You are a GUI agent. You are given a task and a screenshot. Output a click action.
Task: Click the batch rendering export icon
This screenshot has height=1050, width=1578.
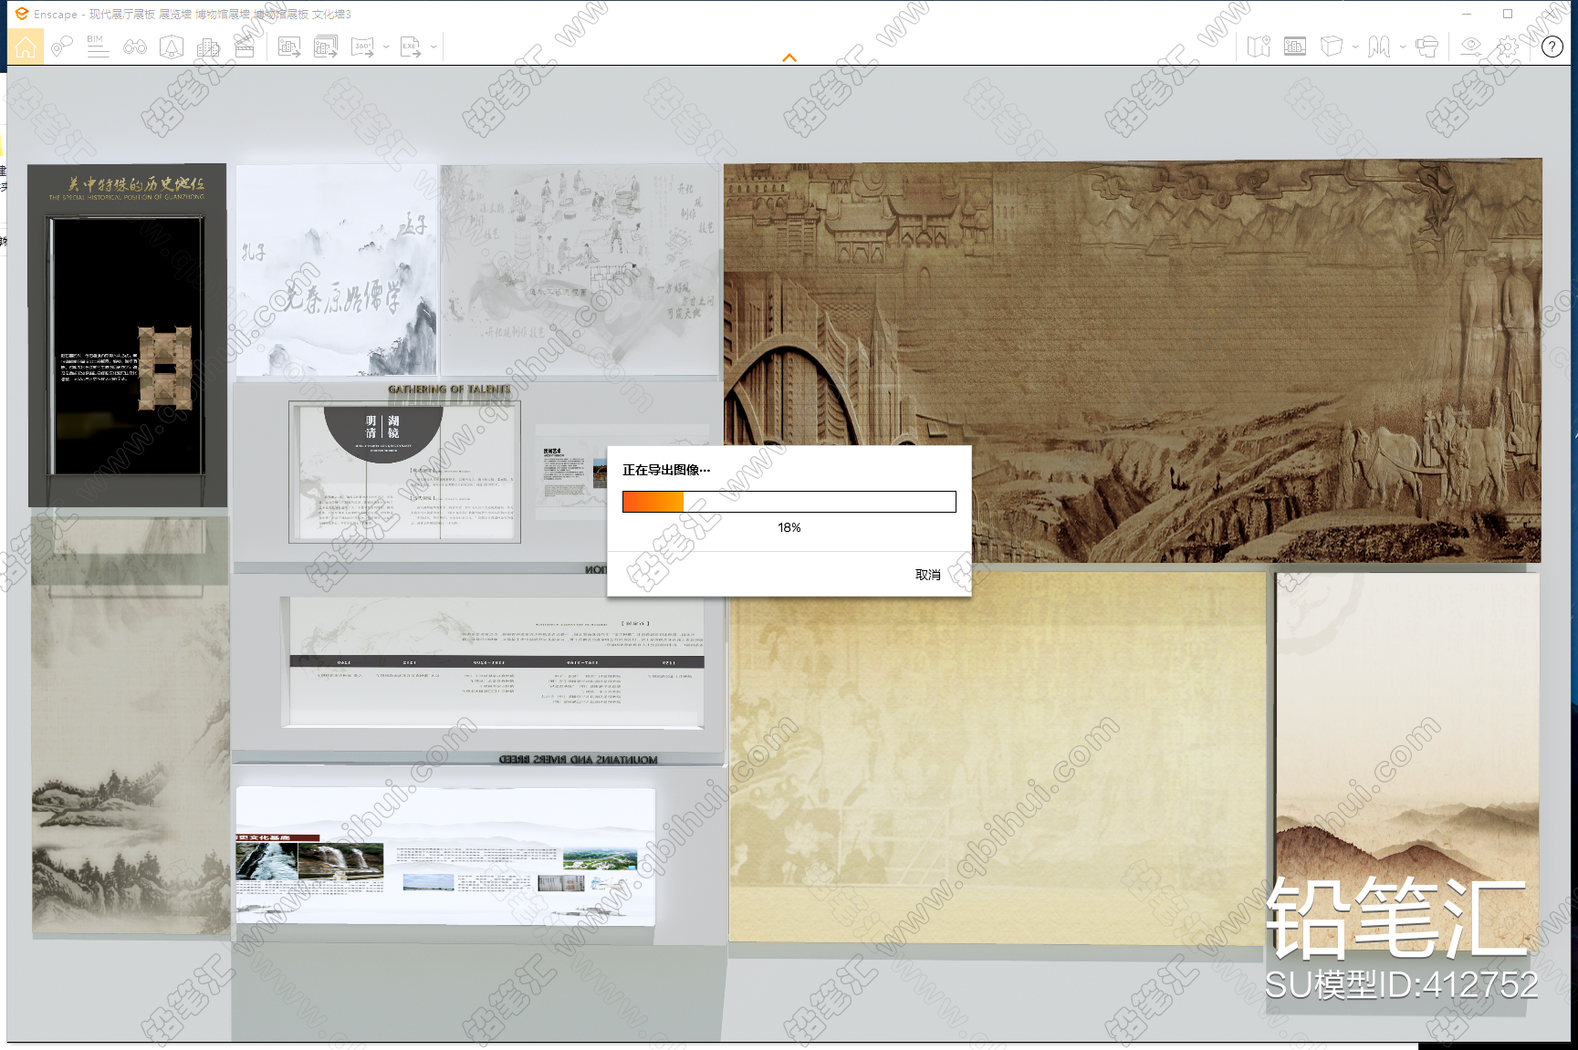point(326,47)
